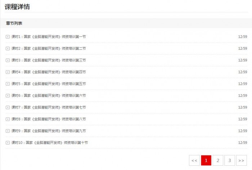The image size is (252, 170).
Task: Click the 12:59 duration of 课时2
Action: (x=243, y=49)
